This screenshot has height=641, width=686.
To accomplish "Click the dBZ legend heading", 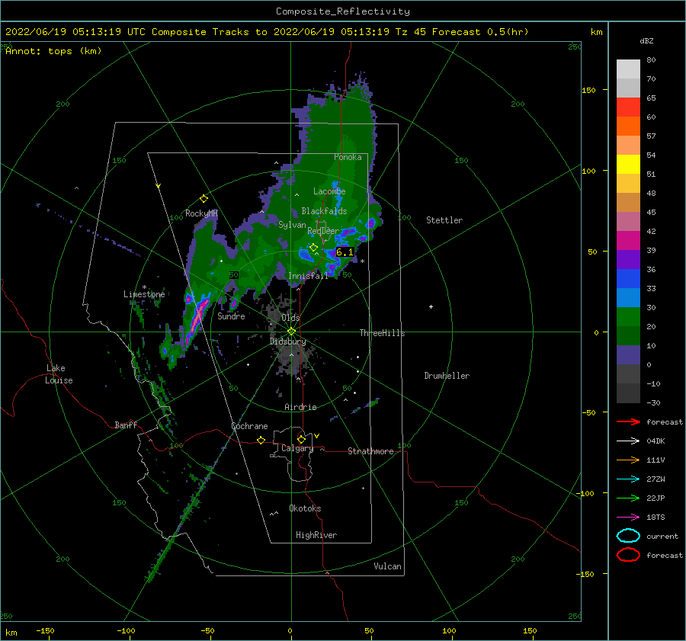I will pos(646,40).
